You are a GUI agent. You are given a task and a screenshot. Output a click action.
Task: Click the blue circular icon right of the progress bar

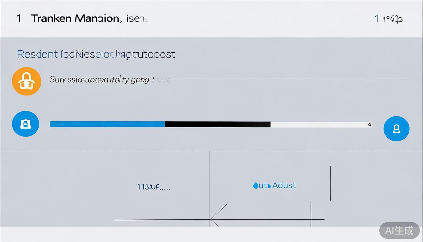396,129
